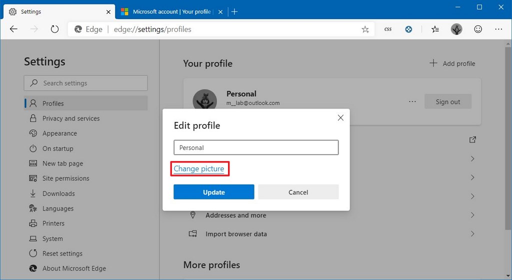
Task: Click the System laptop icon
Action: (x=33, y=238)
